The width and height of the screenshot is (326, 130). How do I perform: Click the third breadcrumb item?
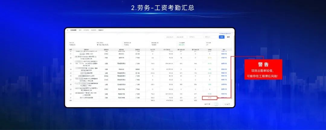[94, 30]
